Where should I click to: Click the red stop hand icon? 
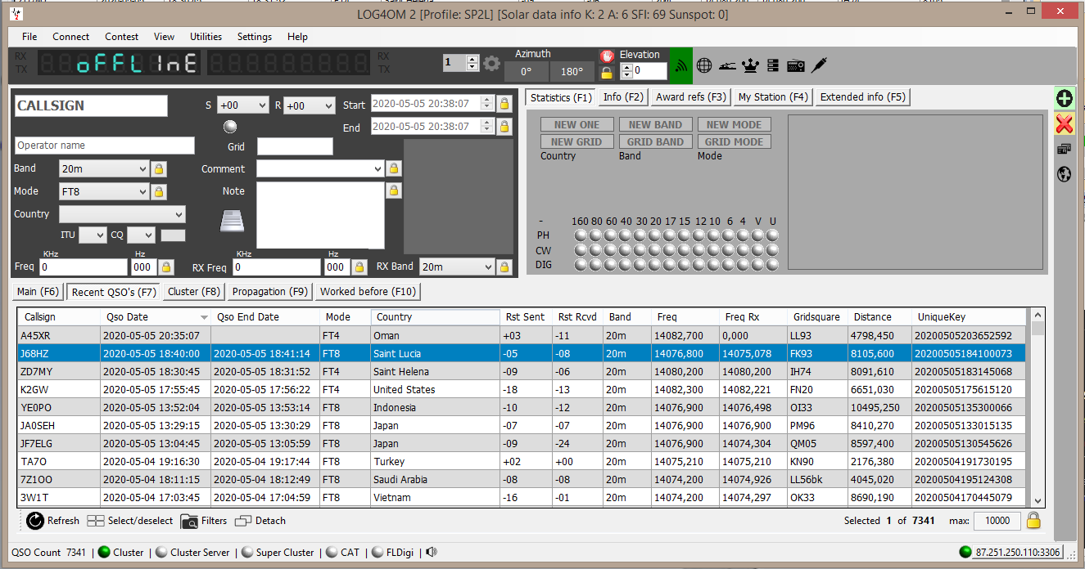pyautogui.click(x=607, y=56)
